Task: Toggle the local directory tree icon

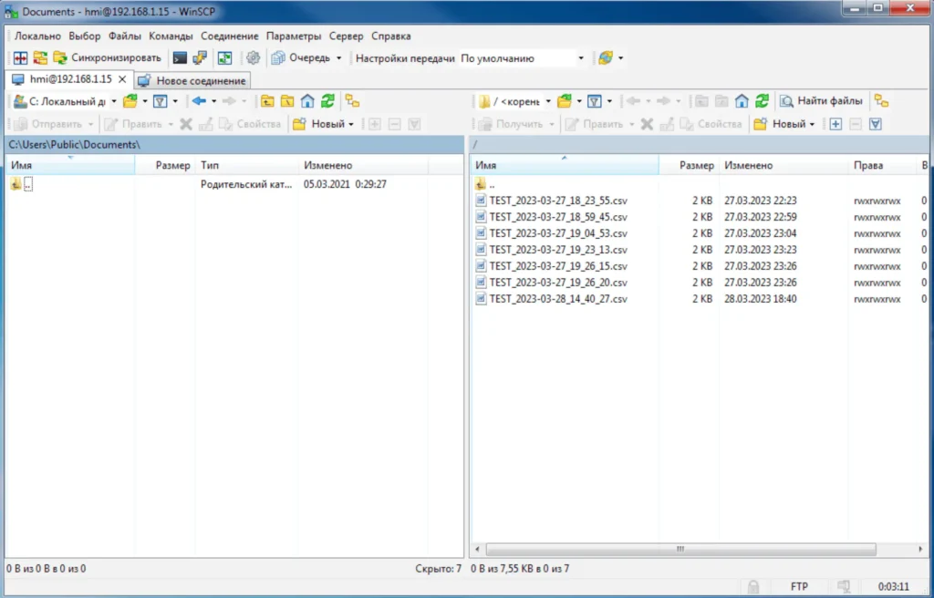Action: click(x=352, y=101)
